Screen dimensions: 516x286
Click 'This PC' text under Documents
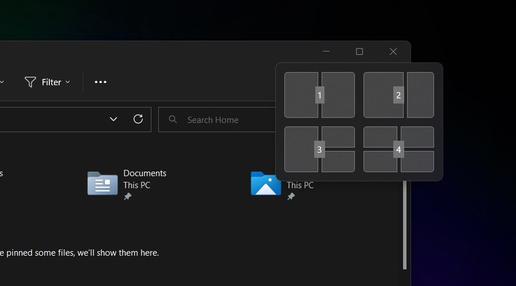136,185
